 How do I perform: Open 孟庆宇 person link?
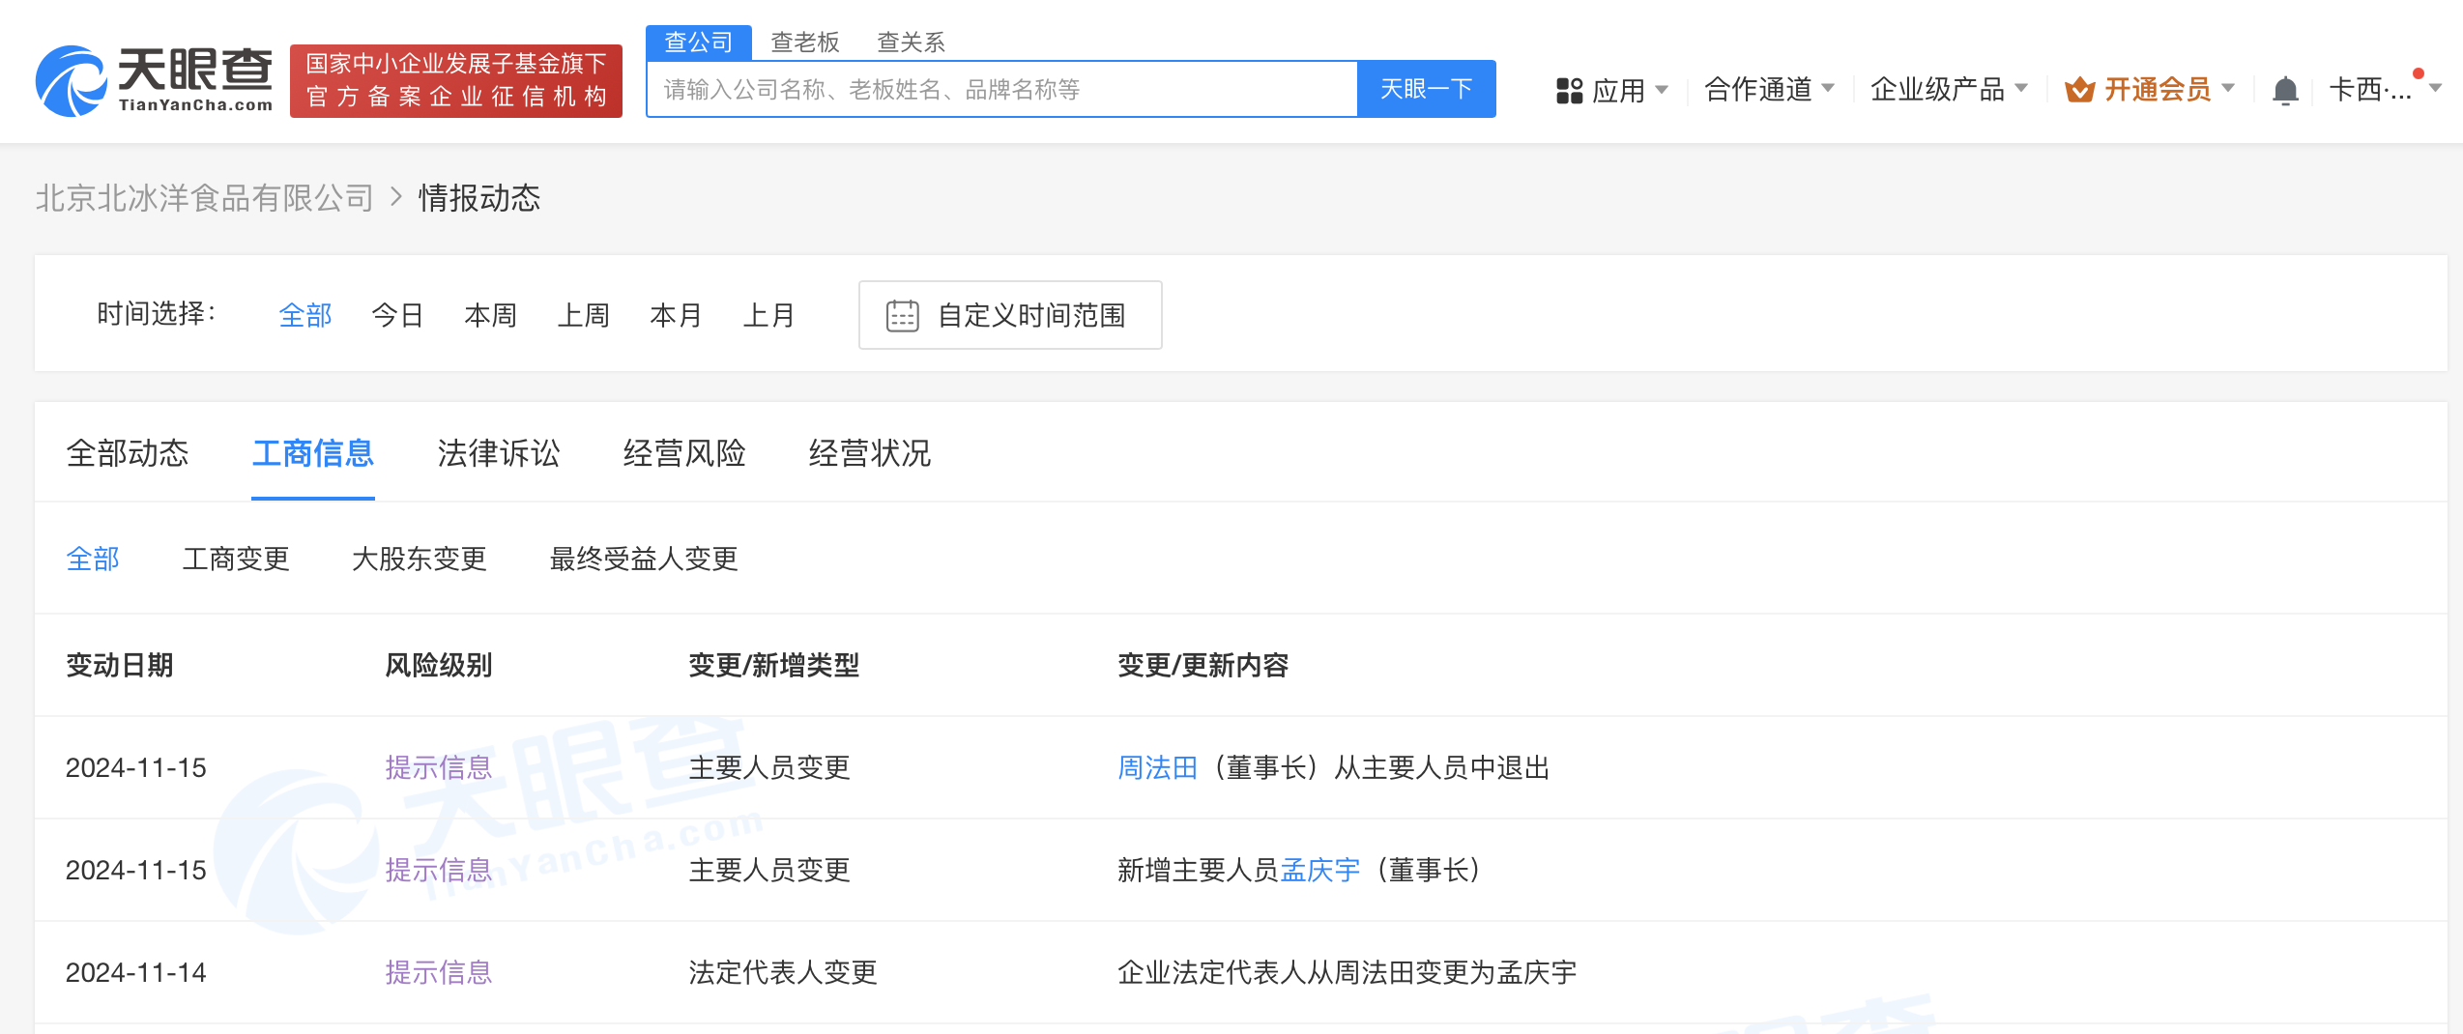click(x=1320, y=870)
